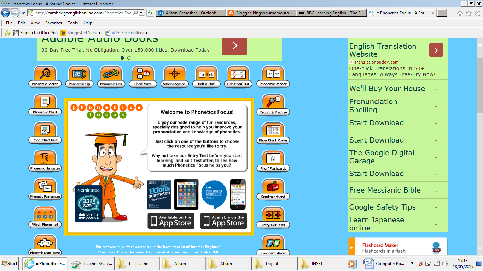
Task: Select the second ad carousel dot
Action: coord(129,58)
